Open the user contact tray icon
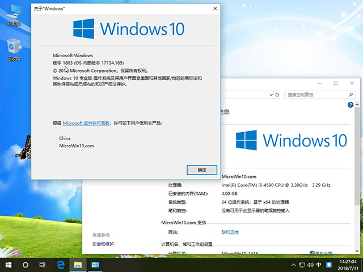This screenshot has height=272, width=363. click(x=329, y=265)
